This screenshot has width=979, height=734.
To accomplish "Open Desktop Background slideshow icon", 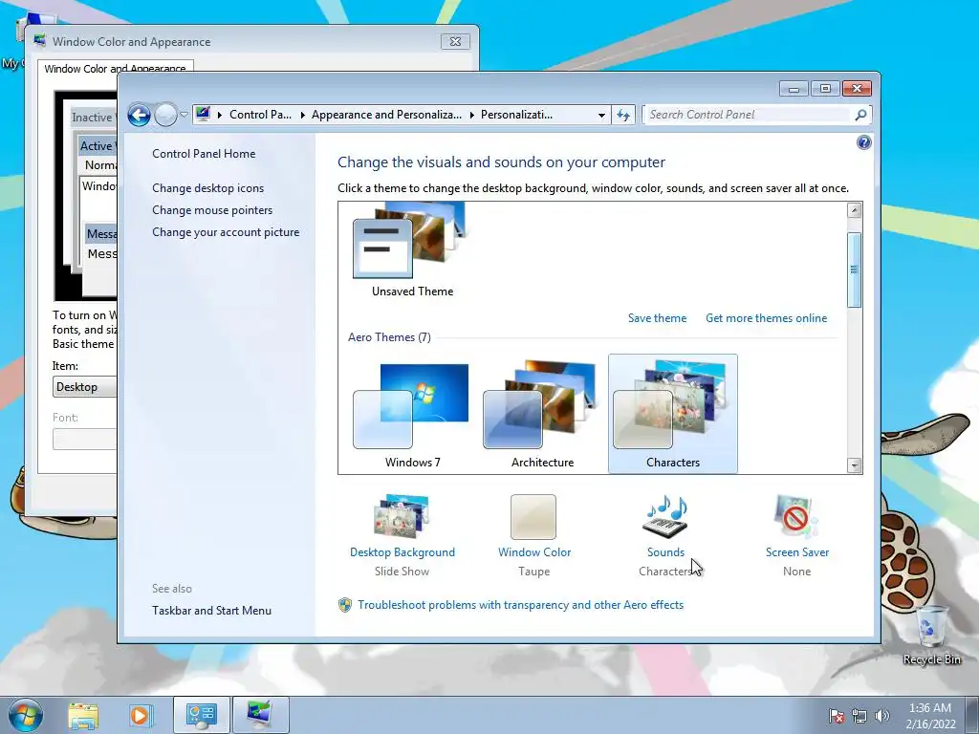I will tap(402, 516).
